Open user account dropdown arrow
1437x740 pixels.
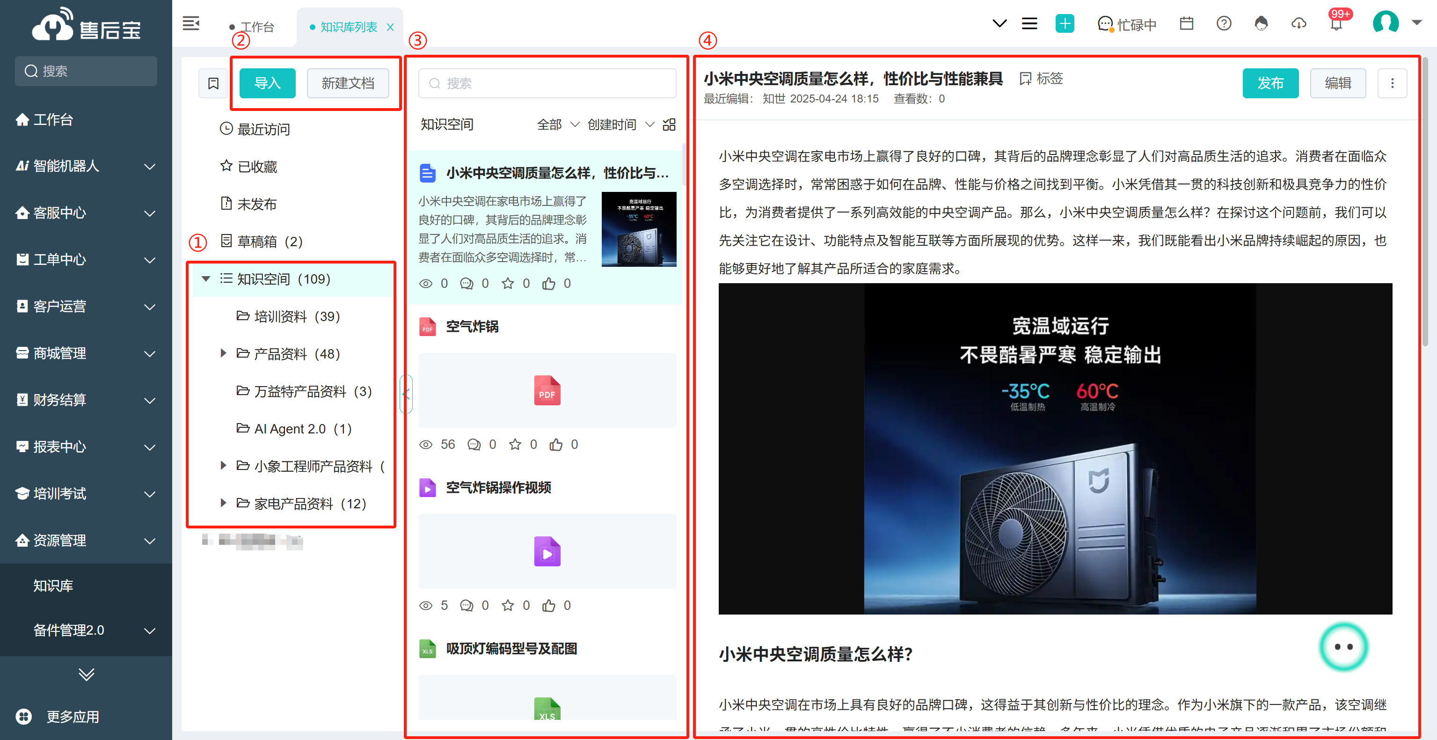pos(1417,23)
